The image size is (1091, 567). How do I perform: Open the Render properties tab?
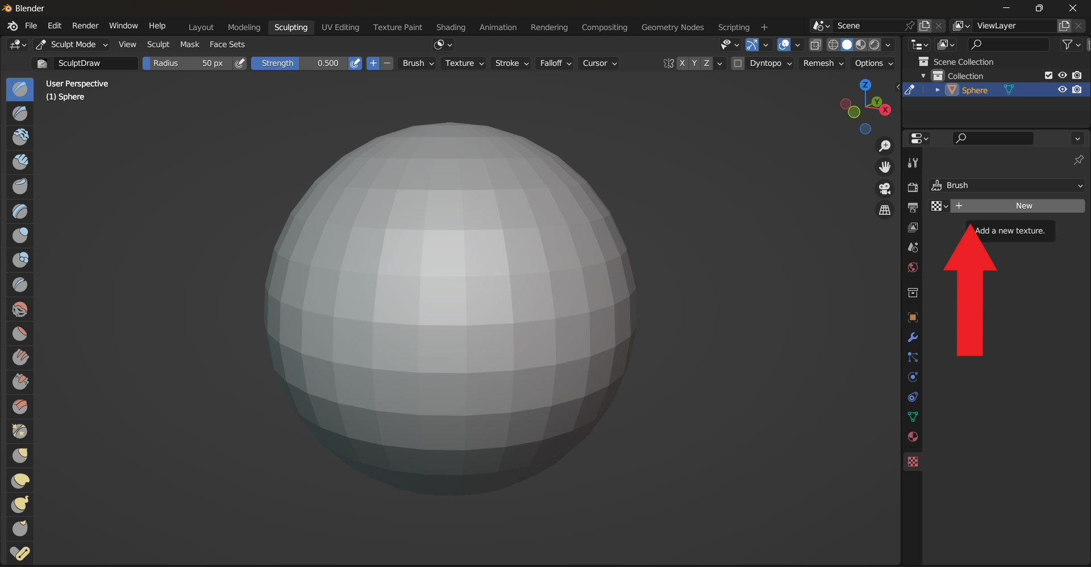(x=913, y=187)
